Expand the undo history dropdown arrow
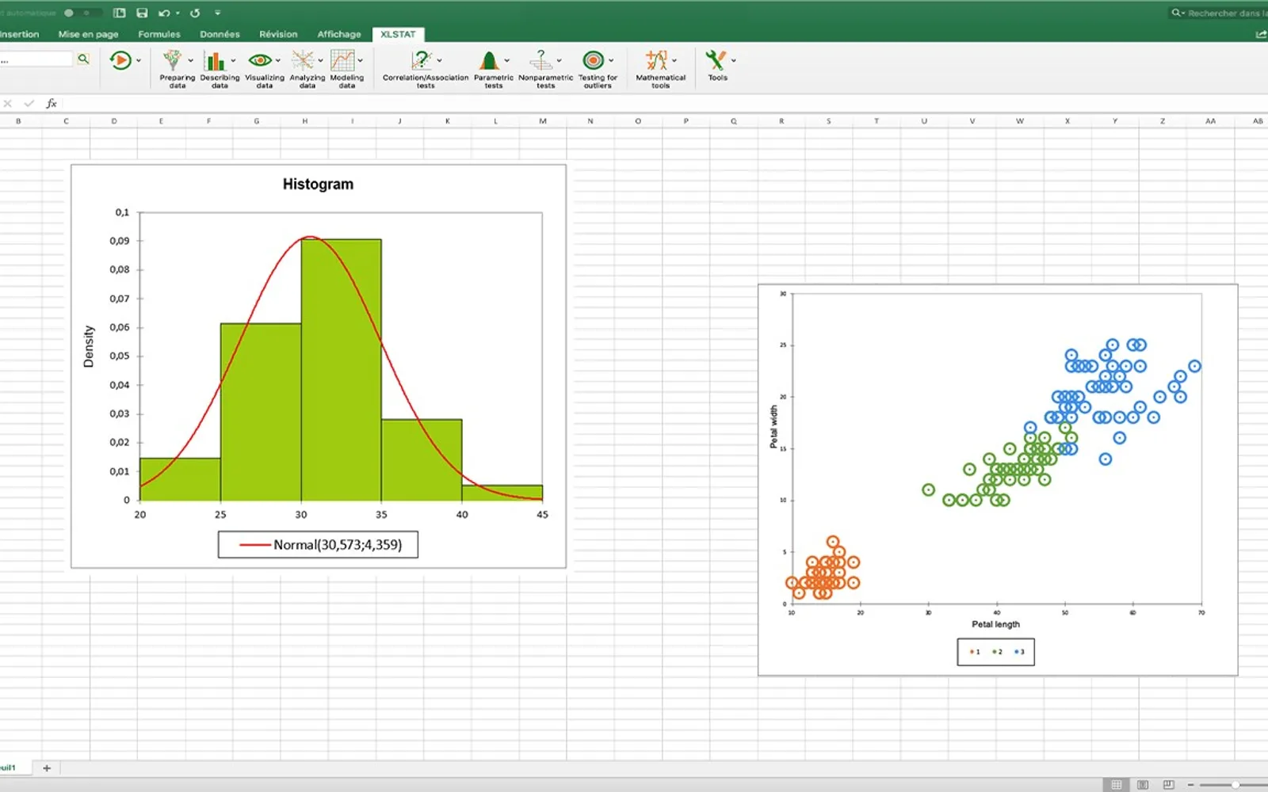The height and width of the screenshot is (792, 1268). click(178, 13)
